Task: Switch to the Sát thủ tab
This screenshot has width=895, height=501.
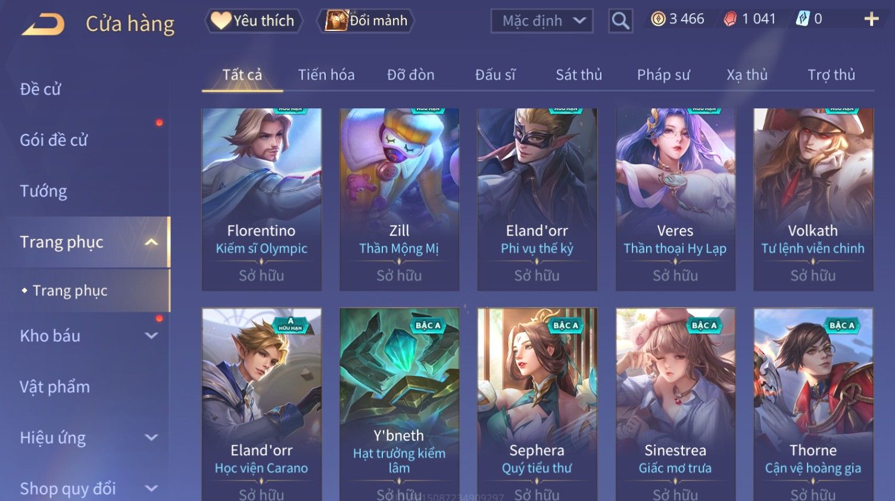Action: [579, 75]
